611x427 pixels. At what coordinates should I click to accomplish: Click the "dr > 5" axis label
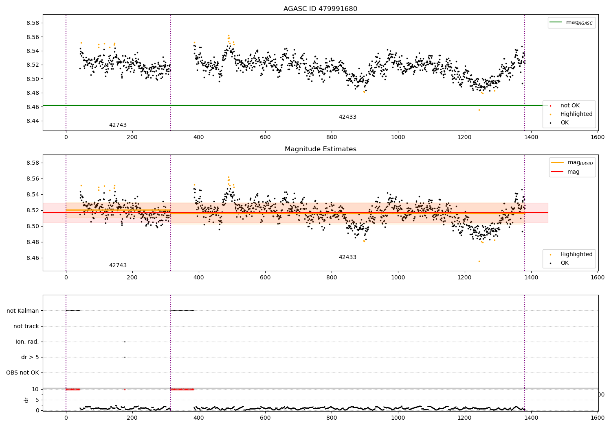30,357
